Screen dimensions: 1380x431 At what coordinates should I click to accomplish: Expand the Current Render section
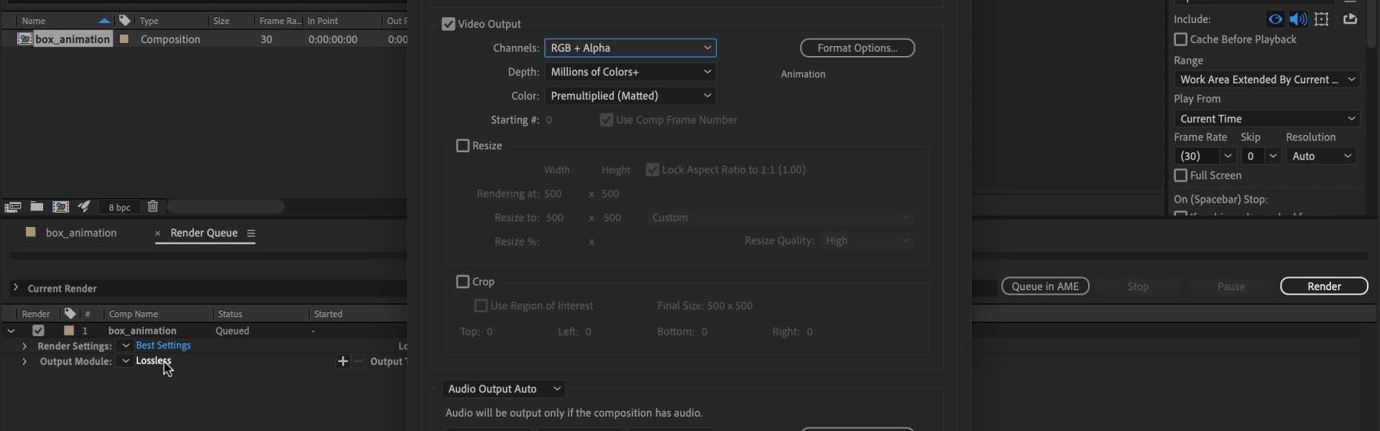(x=15, y=288)
